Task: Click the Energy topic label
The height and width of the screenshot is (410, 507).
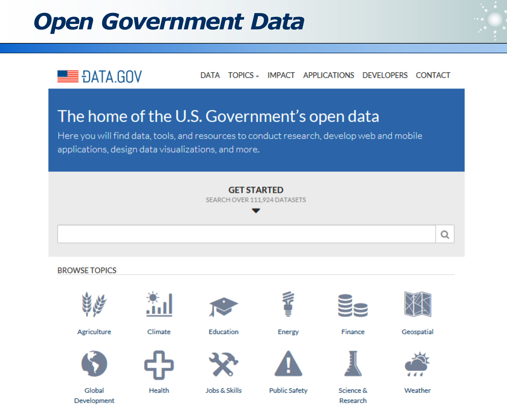Action: (288, 332)
